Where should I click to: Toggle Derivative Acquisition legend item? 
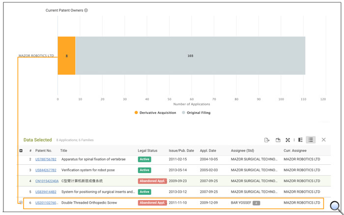tap(155, 113)
